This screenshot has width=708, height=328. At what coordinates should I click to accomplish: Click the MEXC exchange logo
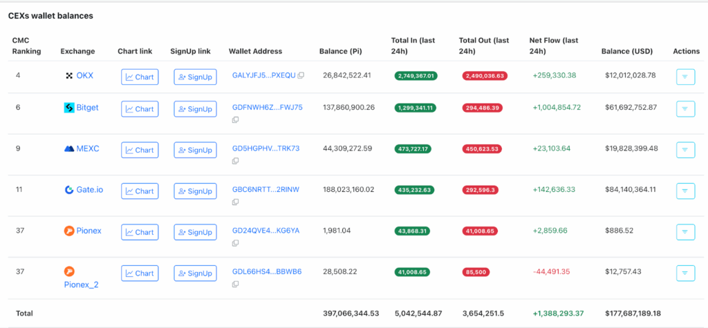pos(69,148)
